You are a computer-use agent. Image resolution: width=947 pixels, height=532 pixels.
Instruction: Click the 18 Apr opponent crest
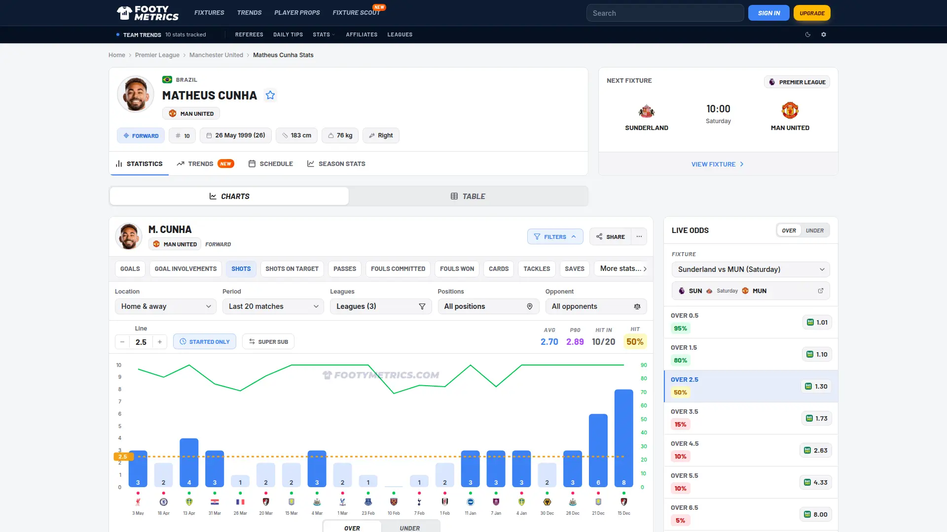164,502
